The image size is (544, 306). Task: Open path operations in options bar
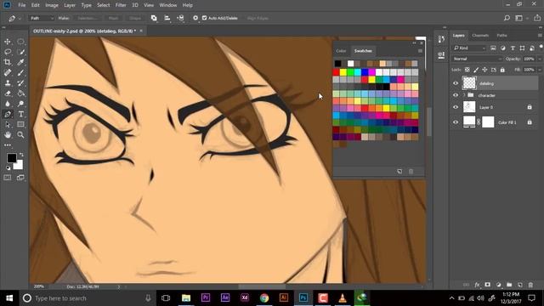click(x=154, y=18)
